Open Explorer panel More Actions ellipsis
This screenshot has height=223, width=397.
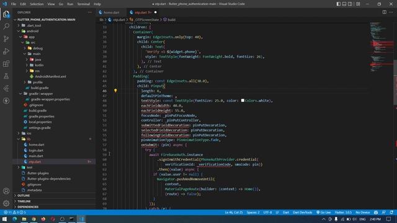[89, 12]
